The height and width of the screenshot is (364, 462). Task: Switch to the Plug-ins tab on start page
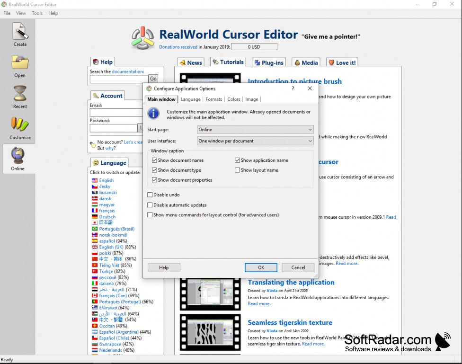pyautogui.click(x=269, y=62)
